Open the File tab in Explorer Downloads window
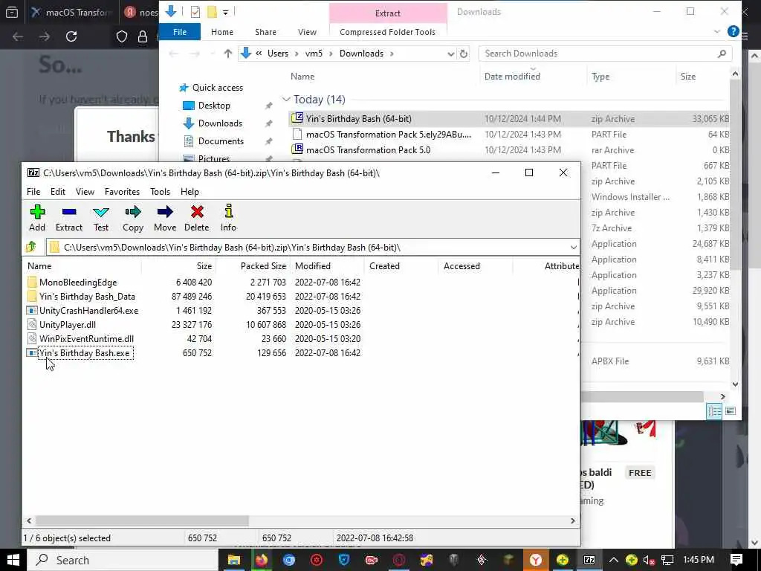Viewport: 761px width, 571px height. [x=180, y=32]
